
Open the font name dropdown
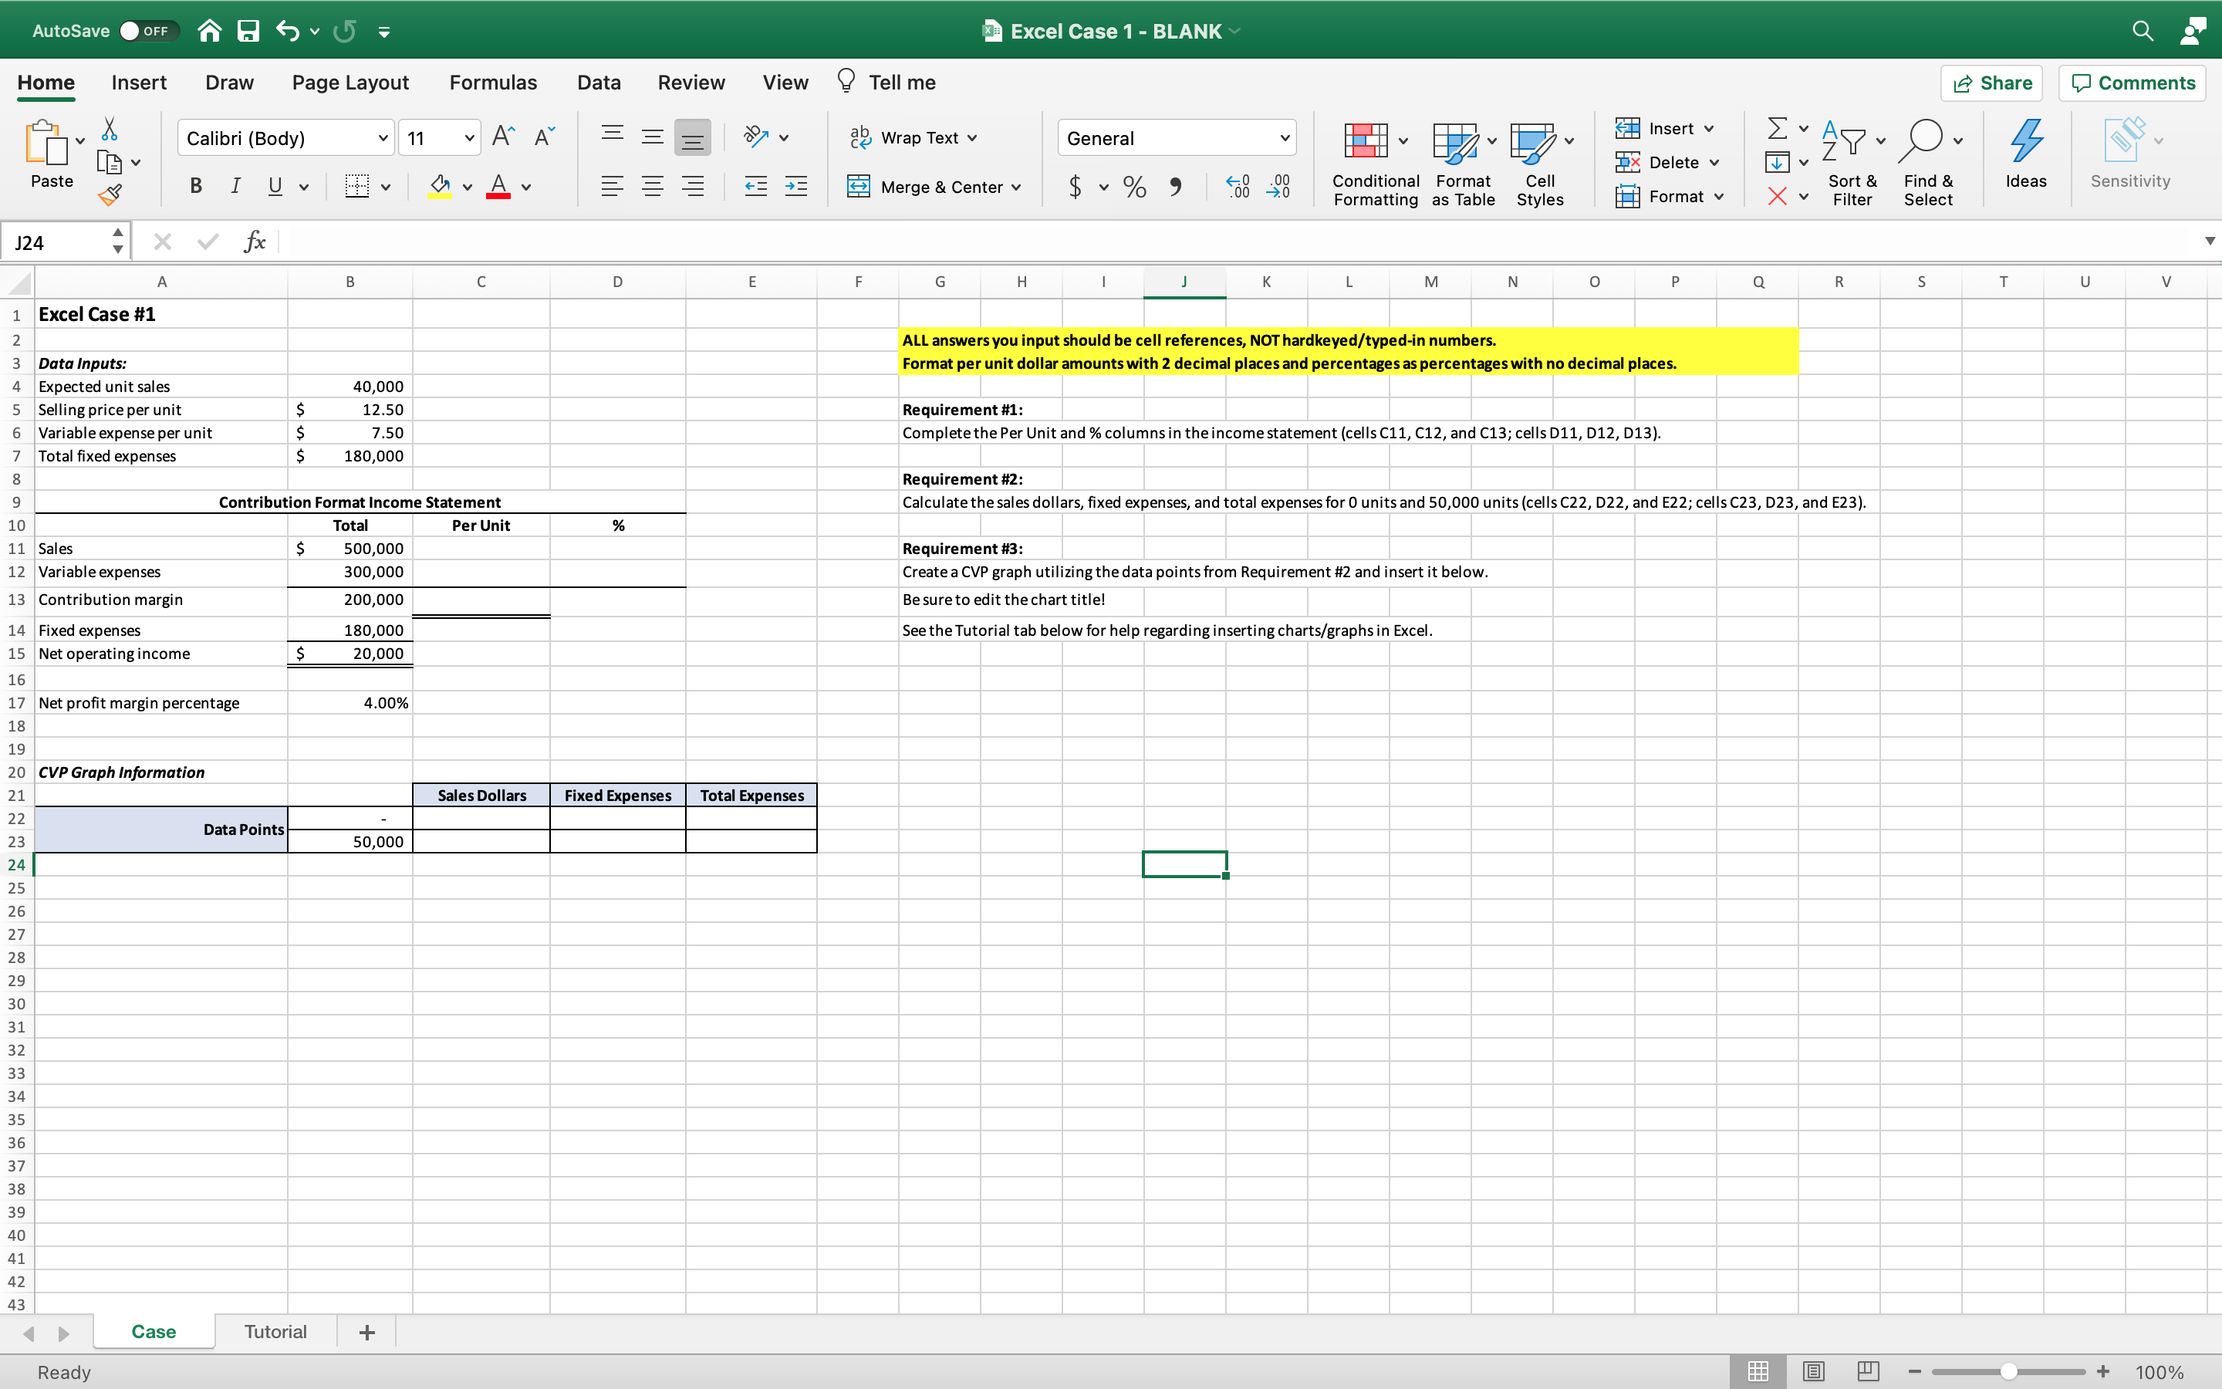tap(383, 137)
